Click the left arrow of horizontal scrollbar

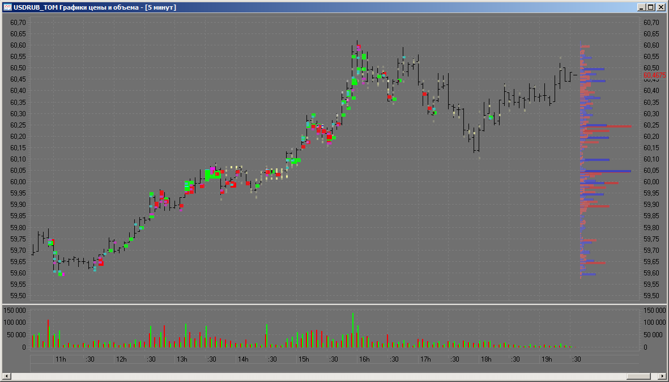click(x=6, y=376)
